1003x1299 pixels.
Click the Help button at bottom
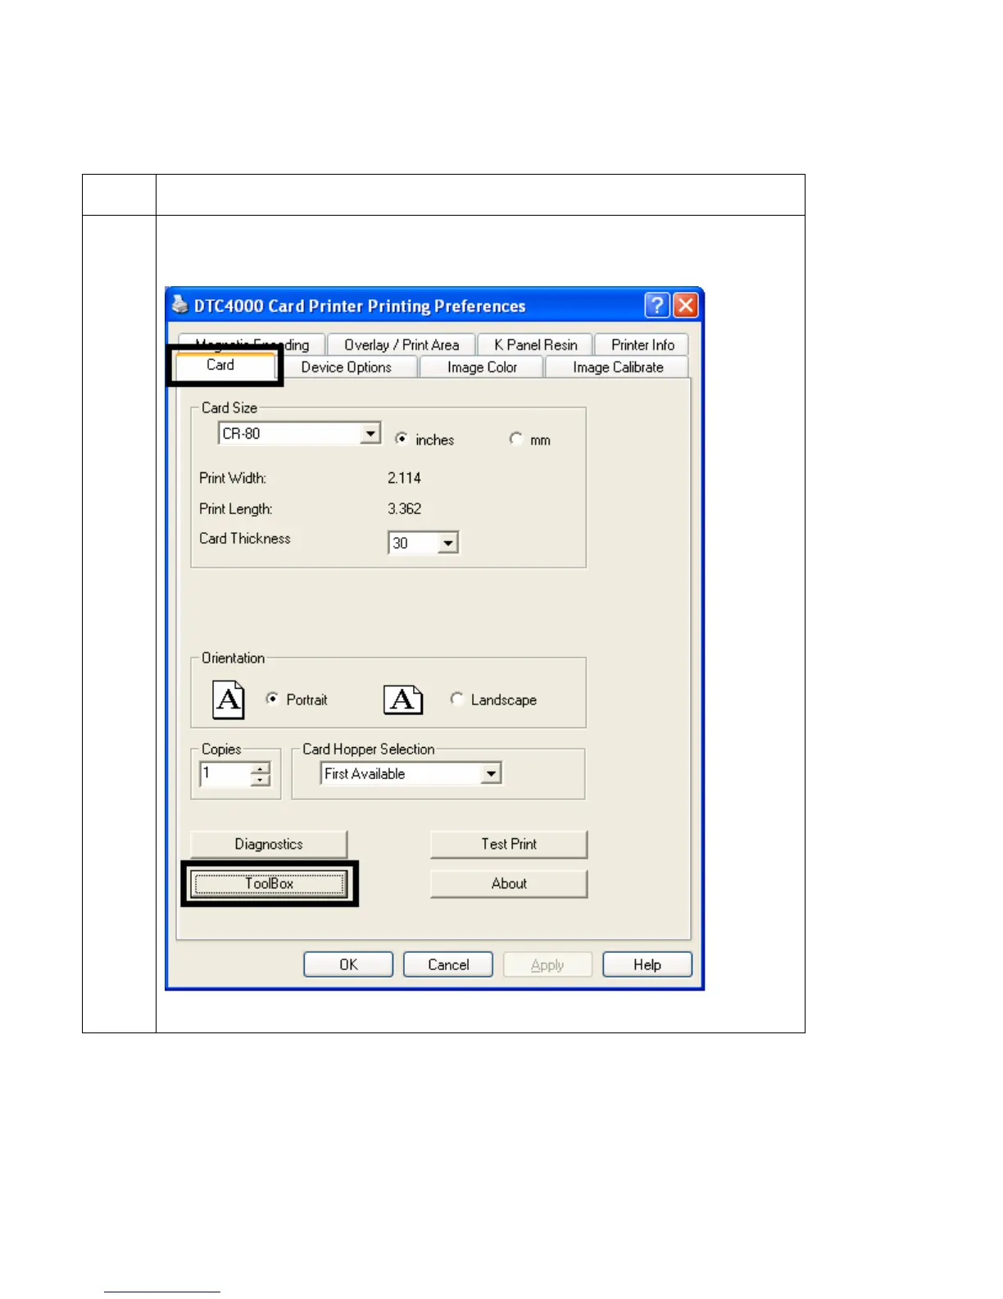click(x=647, y=964)
